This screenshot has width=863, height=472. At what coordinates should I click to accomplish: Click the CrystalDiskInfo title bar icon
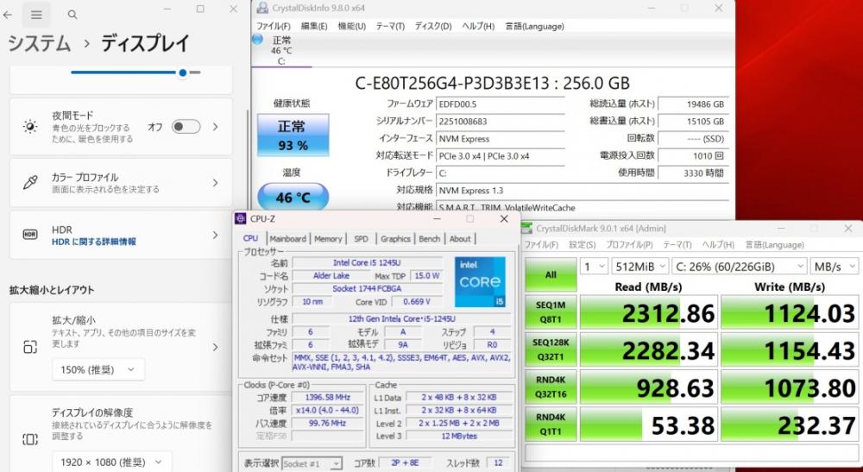(262, 8)
